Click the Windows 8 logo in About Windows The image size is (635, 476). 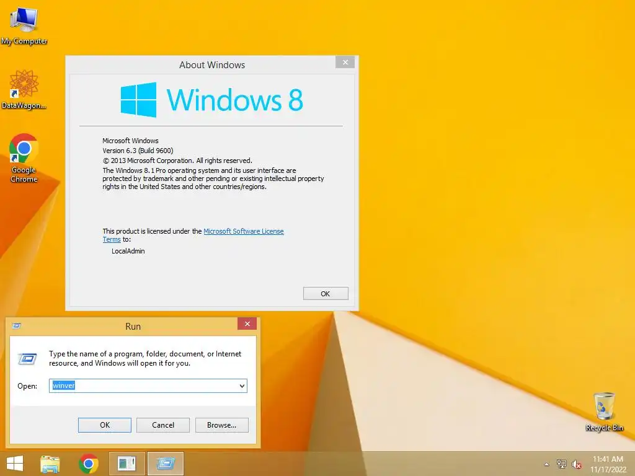211,100
